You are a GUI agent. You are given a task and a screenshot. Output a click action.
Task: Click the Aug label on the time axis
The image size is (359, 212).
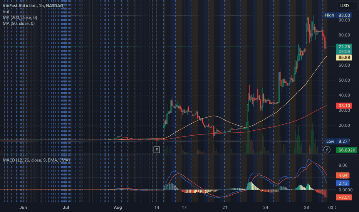(118, 207)
